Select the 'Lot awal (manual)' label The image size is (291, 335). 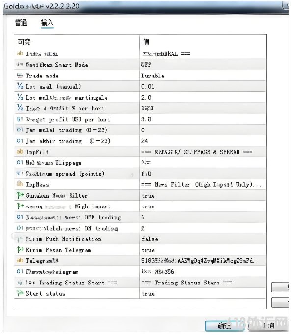tap(53, 86)
